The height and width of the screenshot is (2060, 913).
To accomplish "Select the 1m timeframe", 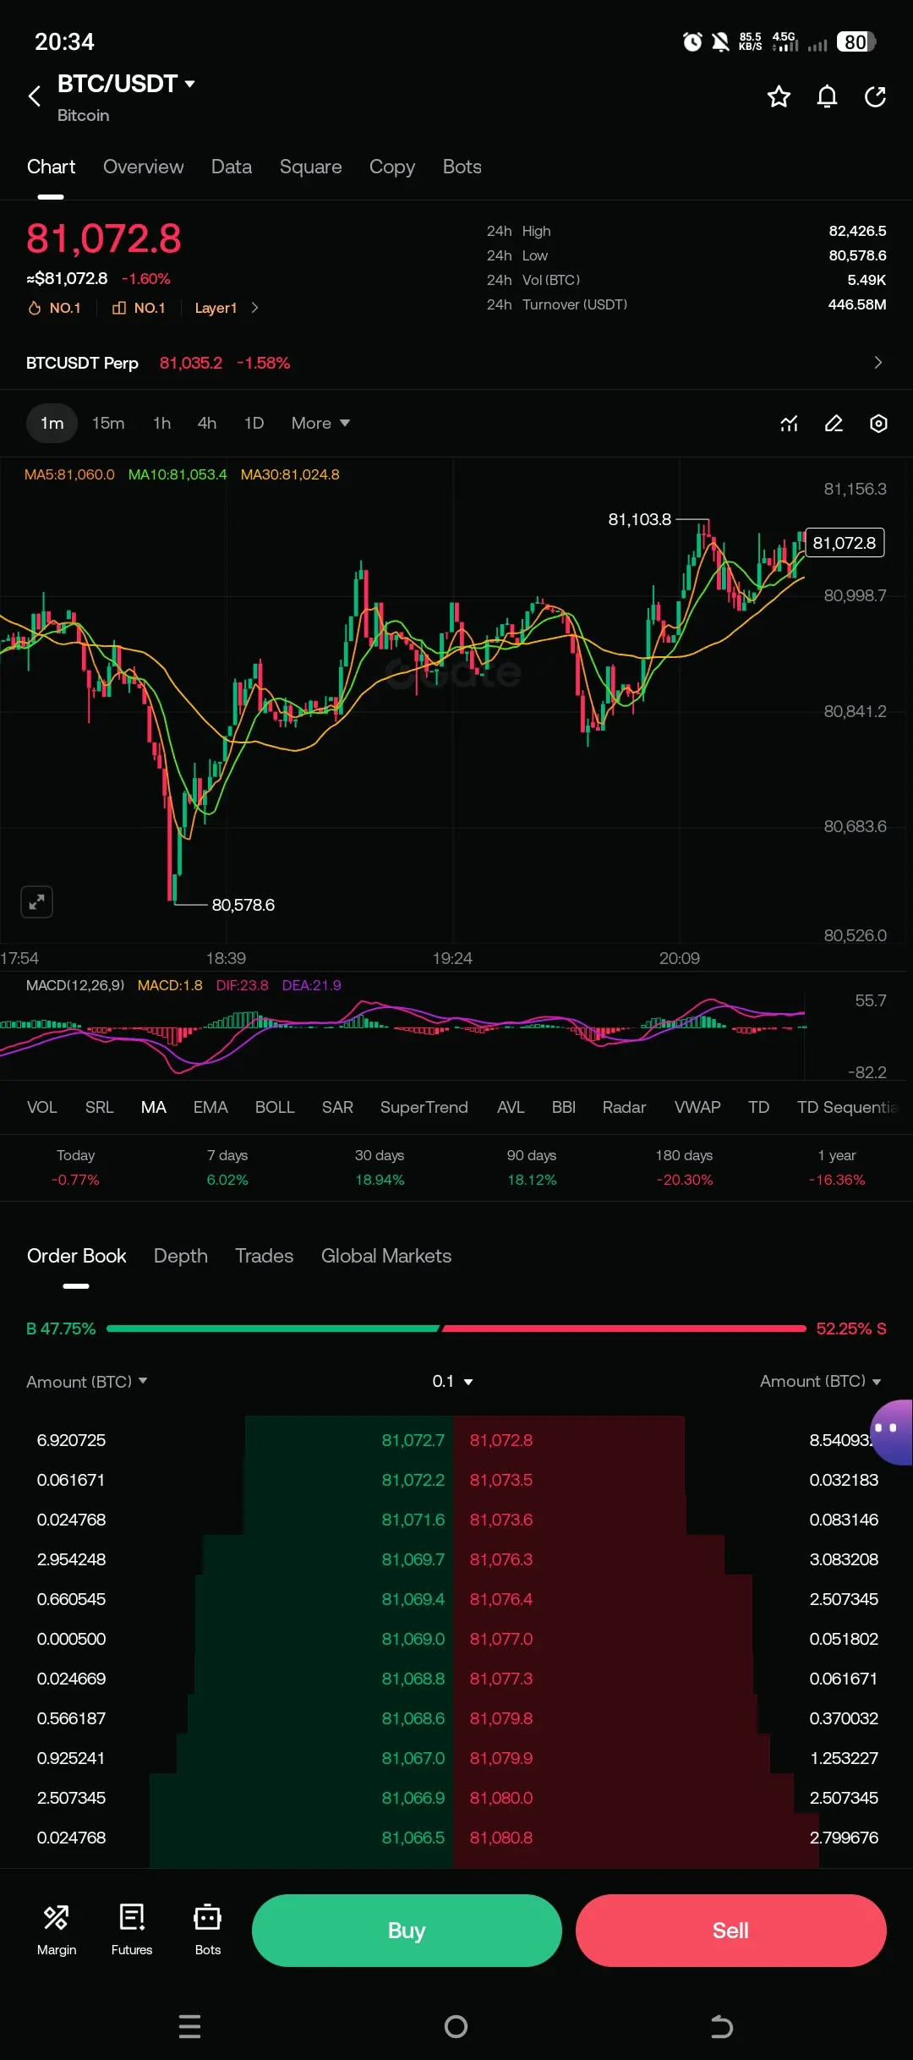I will coord(52,423).
